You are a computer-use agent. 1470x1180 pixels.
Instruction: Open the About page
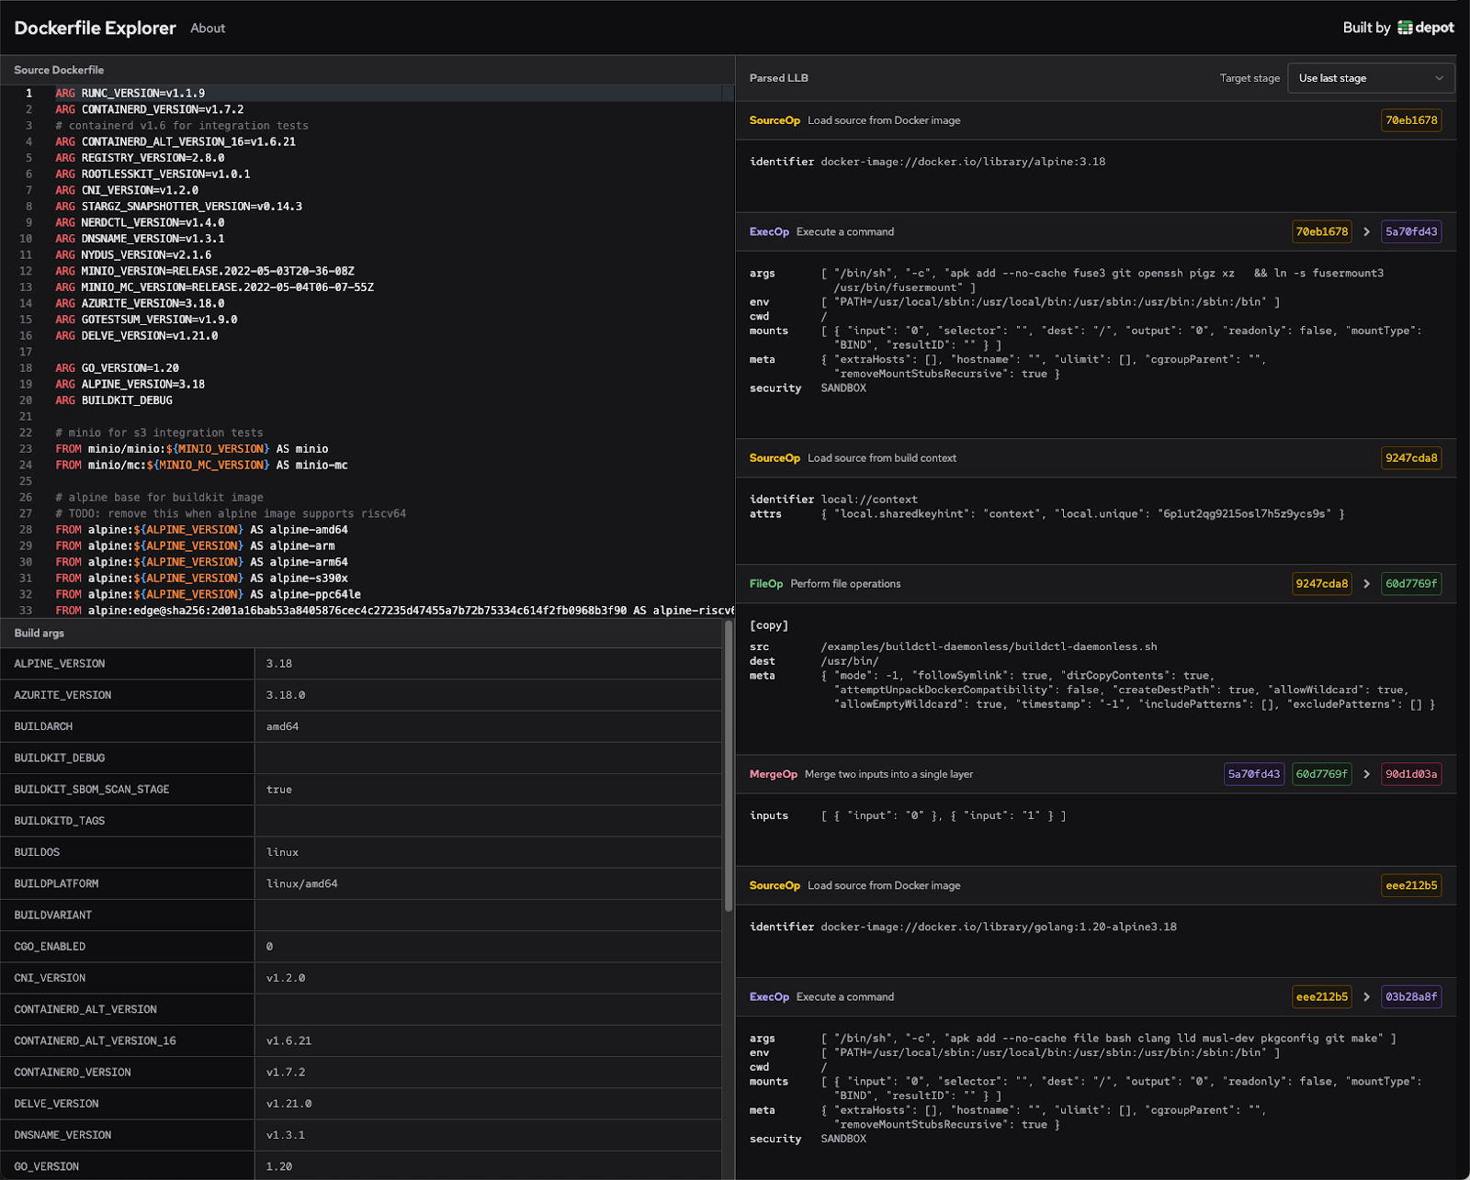[208, 28]
